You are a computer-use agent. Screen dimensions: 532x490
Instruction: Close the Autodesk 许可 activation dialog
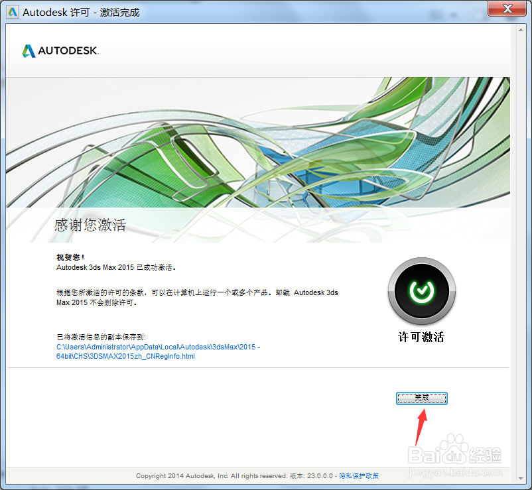507,9
